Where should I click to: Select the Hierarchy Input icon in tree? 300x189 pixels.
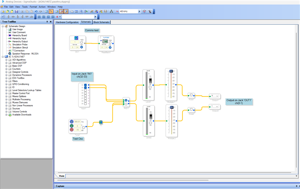coord(10,38)
